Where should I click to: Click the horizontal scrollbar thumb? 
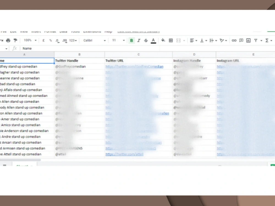click(x=20, y=160)
